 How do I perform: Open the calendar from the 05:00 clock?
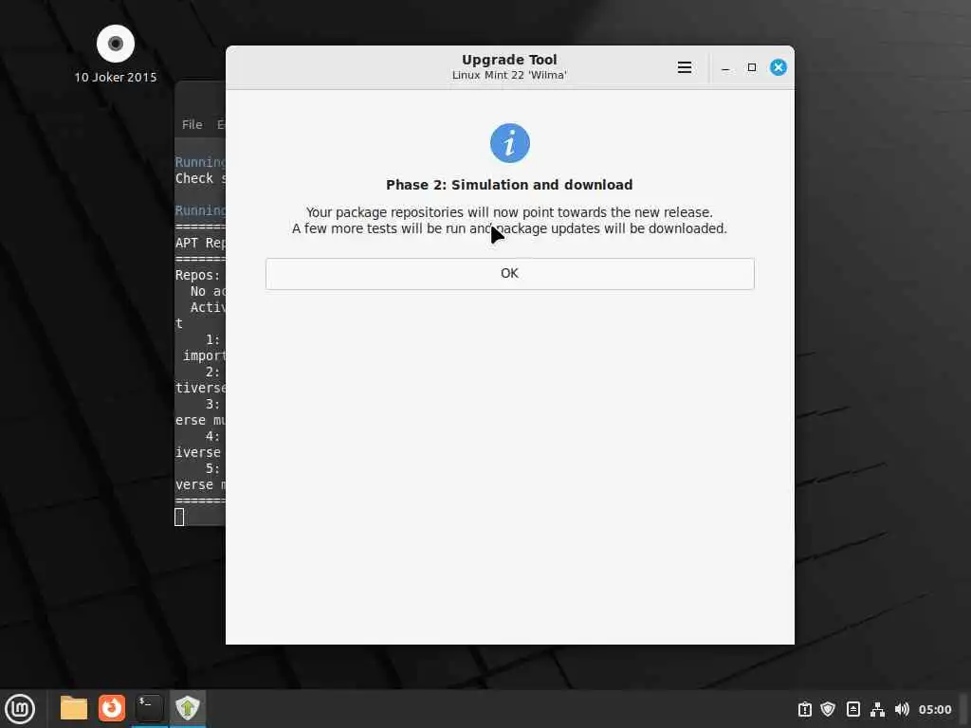[934, 709]
